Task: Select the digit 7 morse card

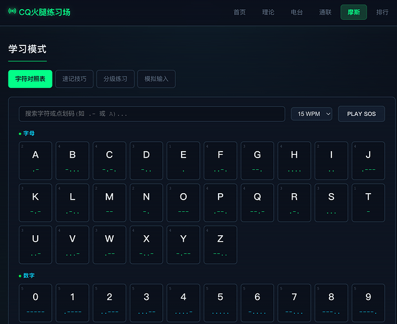Action: [x=295, y=303]
